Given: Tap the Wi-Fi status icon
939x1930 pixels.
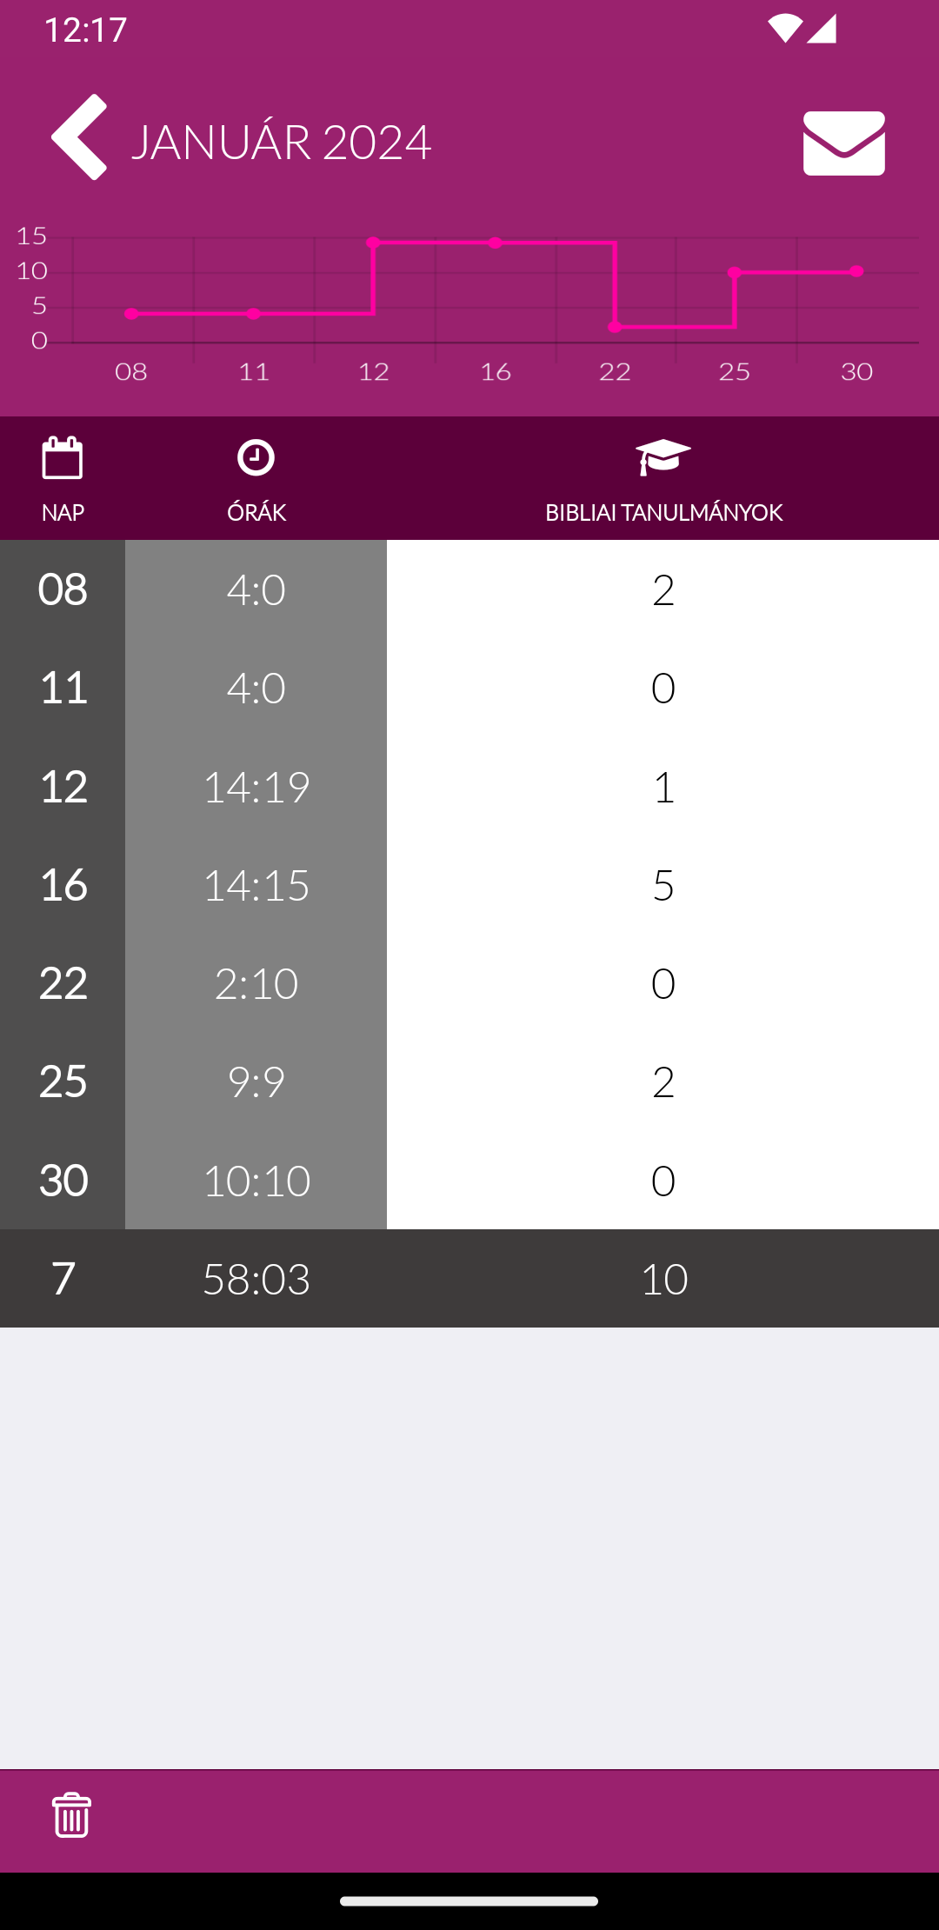Looking at the screenshot, I should (x=784, y=29).
